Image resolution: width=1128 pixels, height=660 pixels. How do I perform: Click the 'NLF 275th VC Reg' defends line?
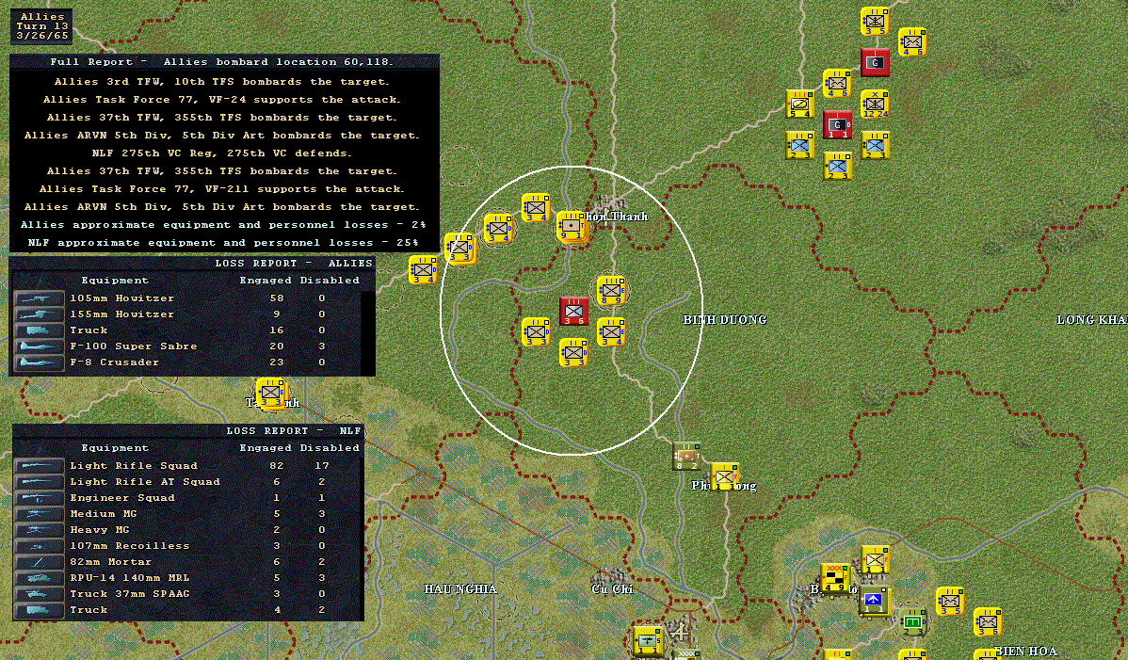pyautogui.click(x=222, y=153)
